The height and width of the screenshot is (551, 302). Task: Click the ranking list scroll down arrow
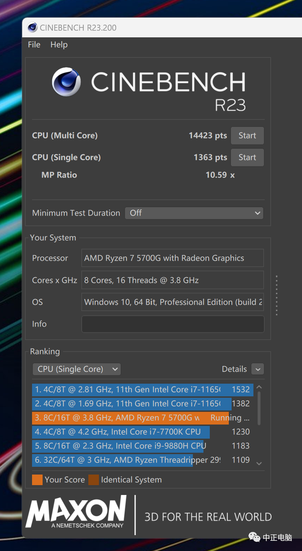[259, 464]
